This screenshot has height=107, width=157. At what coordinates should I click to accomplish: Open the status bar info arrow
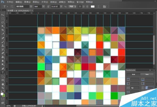pyautogui.click(x=42, y=106)
